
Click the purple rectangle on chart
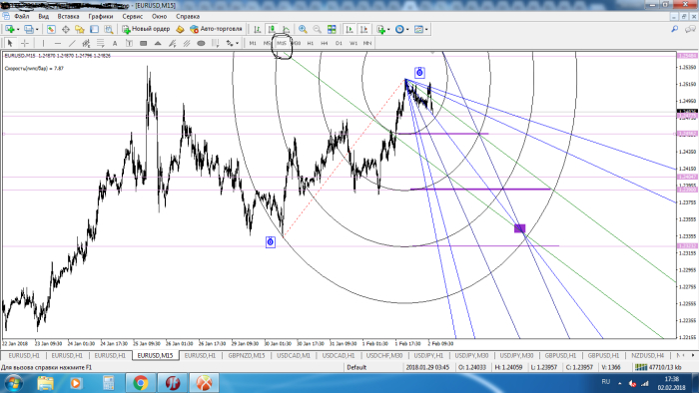click(x=520, y=228)
